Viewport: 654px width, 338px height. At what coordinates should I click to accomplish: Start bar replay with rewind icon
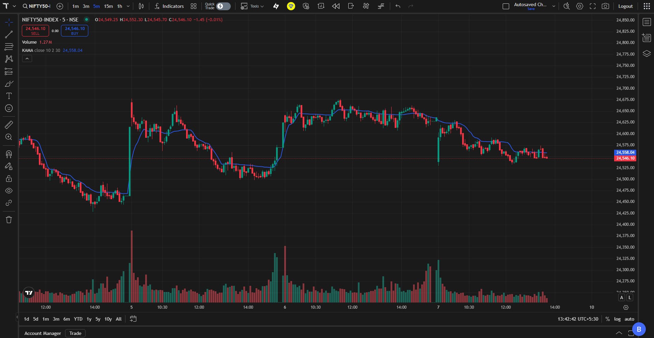[336, 6]
